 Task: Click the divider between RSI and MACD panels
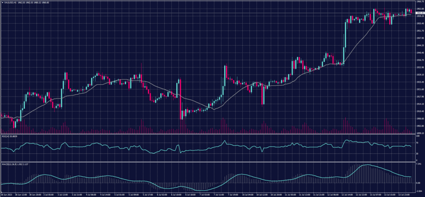click(x=208, y=161)
